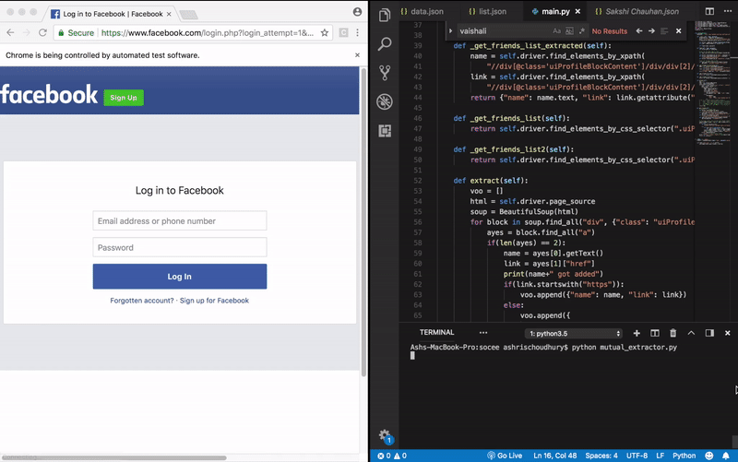Open the panel tabs overflow ellipsis
The width and height of the screenshot is (738, 462).
click(483, 333)
